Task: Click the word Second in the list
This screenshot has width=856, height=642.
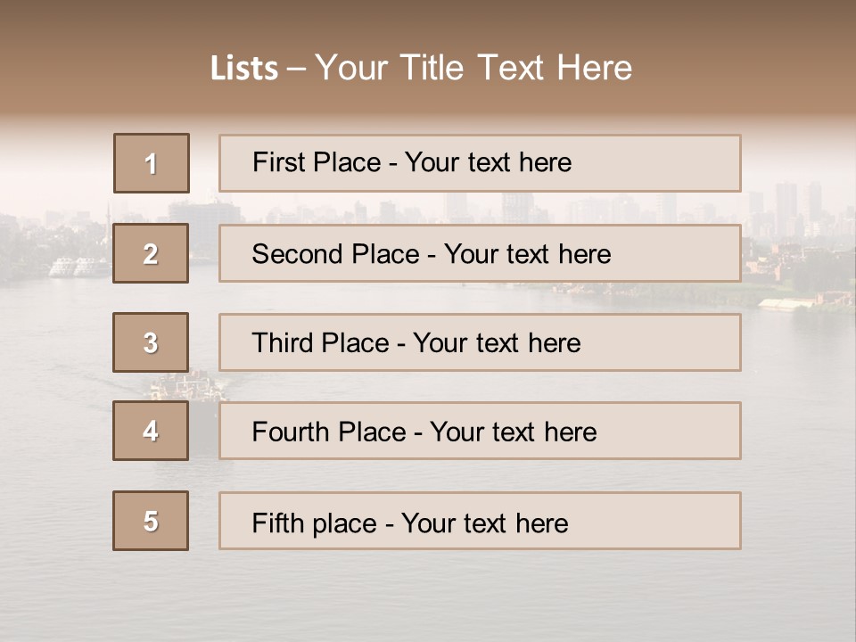Action: (x=298, y=254)
